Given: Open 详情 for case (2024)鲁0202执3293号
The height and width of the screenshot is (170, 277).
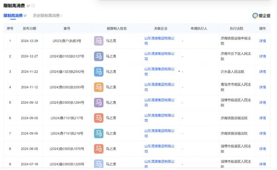Looking at the screenshot, I should [x=262, y=87].
